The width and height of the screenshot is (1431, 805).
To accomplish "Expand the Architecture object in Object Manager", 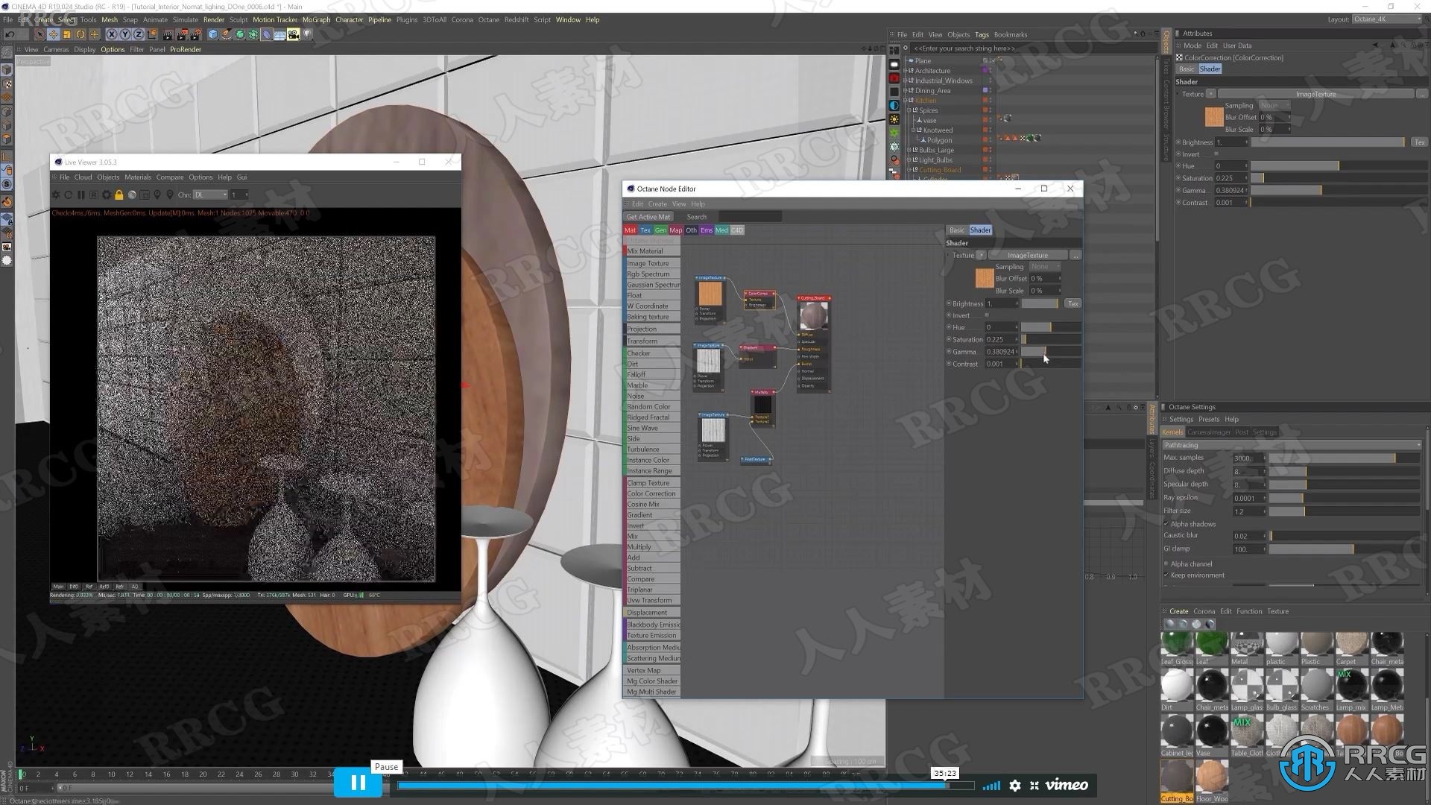I will 906,71.
